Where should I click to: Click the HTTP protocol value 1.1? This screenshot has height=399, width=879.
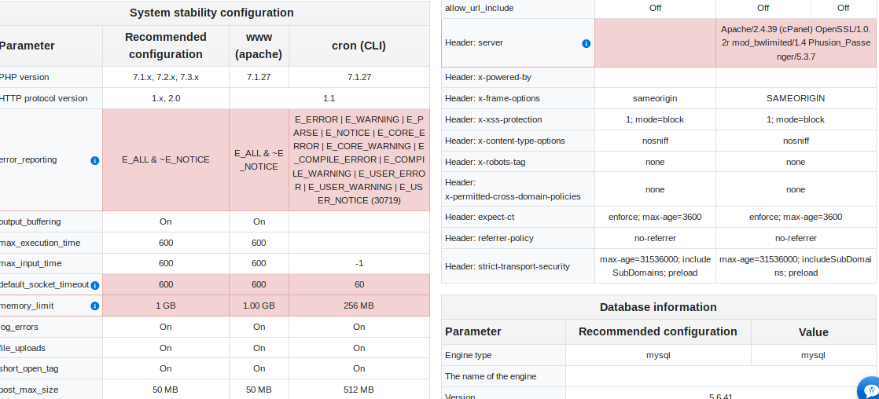tap(329, 98)
